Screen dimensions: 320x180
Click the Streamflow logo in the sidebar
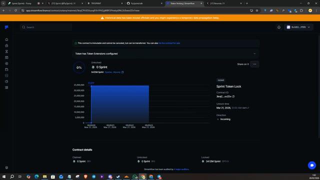(6, 27)
